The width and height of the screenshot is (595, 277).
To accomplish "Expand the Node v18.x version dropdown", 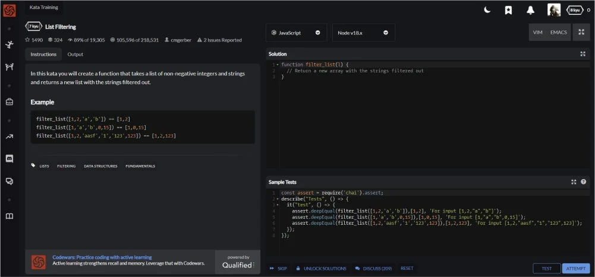I will point(363,33).
